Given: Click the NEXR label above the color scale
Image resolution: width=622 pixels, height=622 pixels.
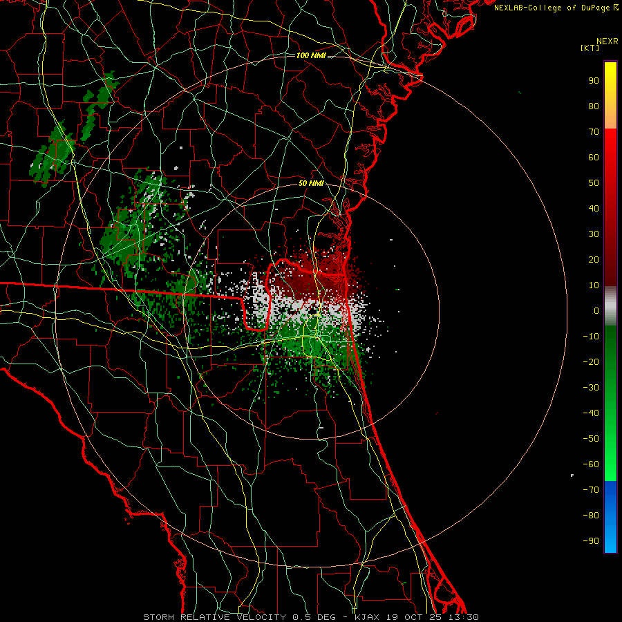Looking at the screenshot, I should point(607,41).
